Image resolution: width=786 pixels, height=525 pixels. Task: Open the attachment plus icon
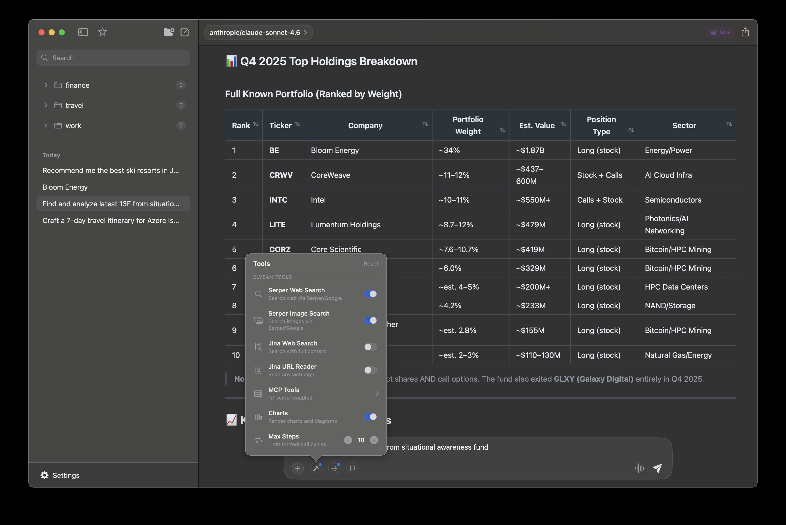(x=298, y=468)
